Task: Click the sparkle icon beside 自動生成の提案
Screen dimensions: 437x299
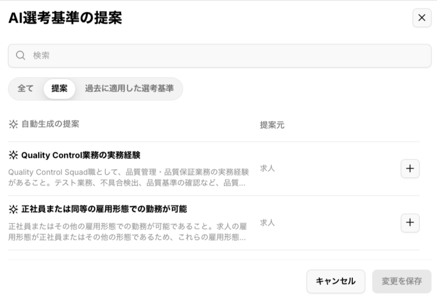Action: click(x=13, y=124)
